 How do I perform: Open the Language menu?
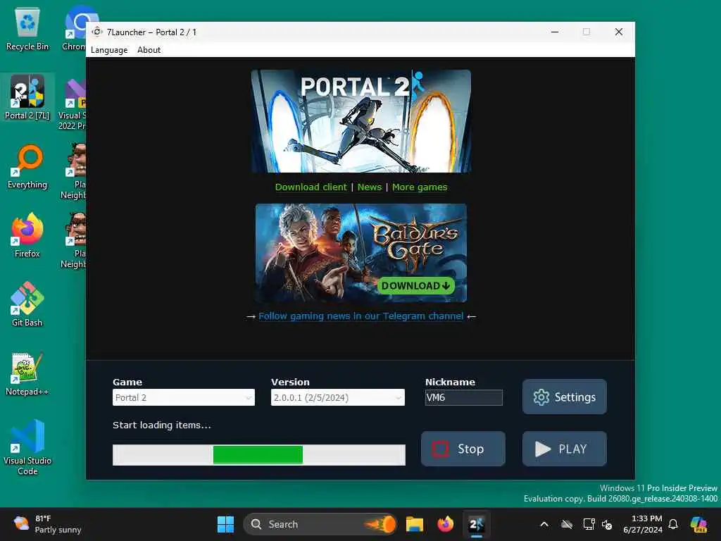109,50
